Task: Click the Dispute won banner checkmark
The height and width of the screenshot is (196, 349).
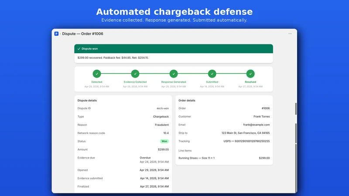Action: pyautogui.click(x=79, y=49)
